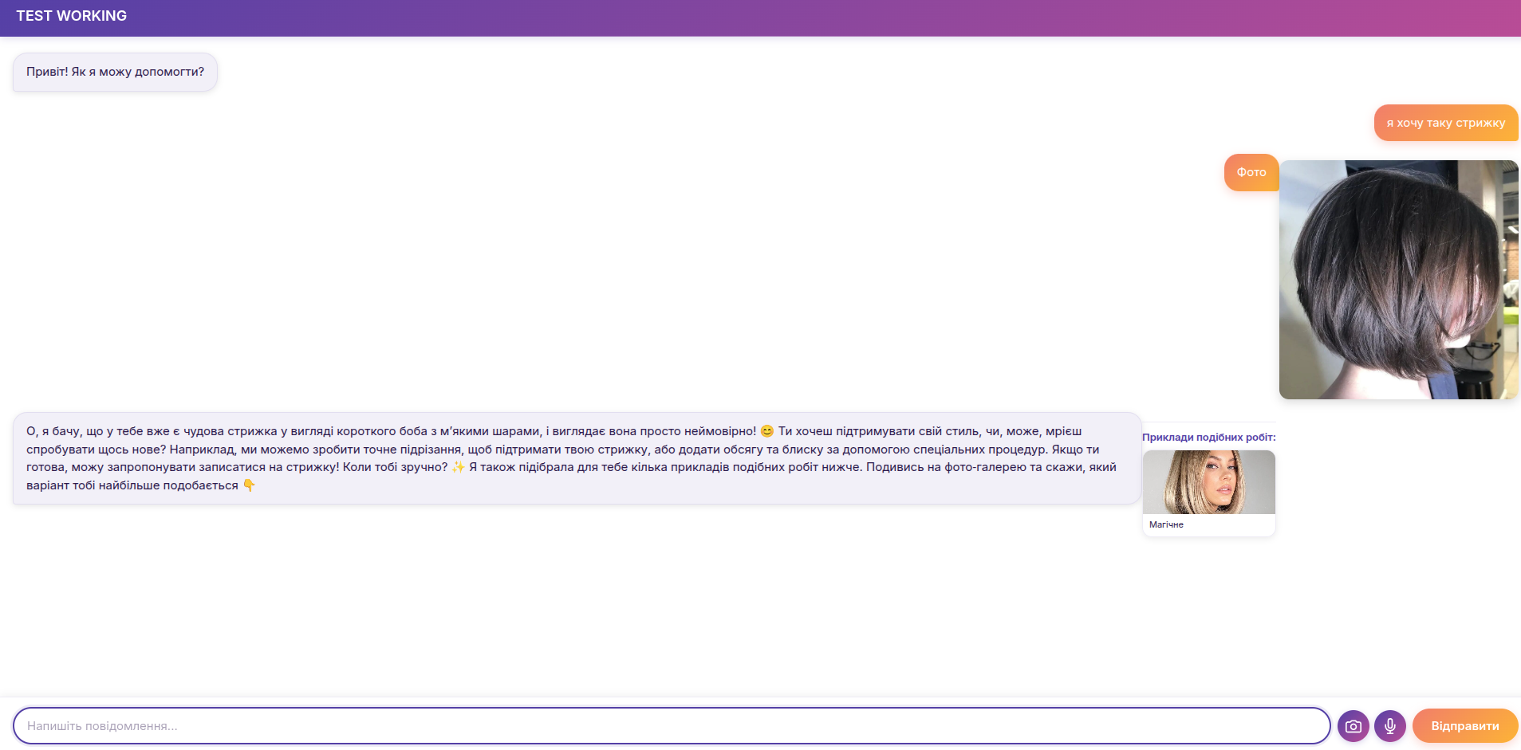
Task: Click the smiling face emoji in the reply
Action: 767,431
